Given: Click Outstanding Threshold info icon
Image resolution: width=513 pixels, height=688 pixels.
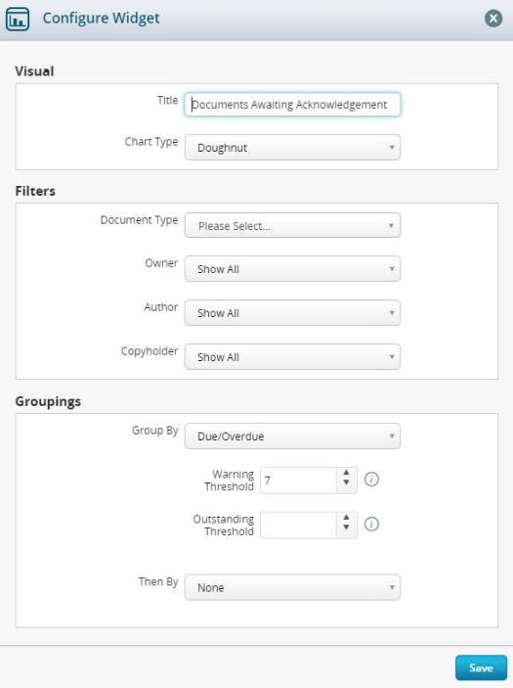Looking at the screenshot, I should pyautogui.click(x=371, y=524).
